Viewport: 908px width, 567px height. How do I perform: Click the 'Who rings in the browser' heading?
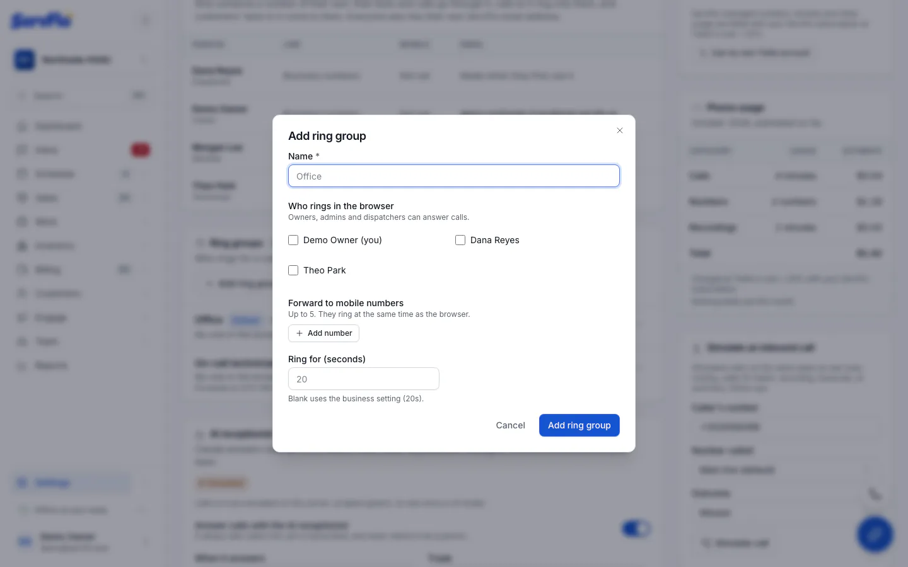[x=341, y=206]
